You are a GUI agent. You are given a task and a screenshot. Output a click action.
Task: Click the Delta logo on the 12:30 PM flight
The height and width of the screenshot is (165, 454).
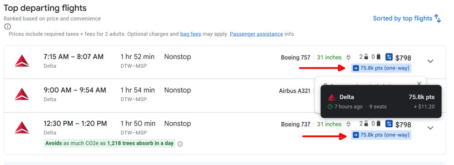pos(22,128)
